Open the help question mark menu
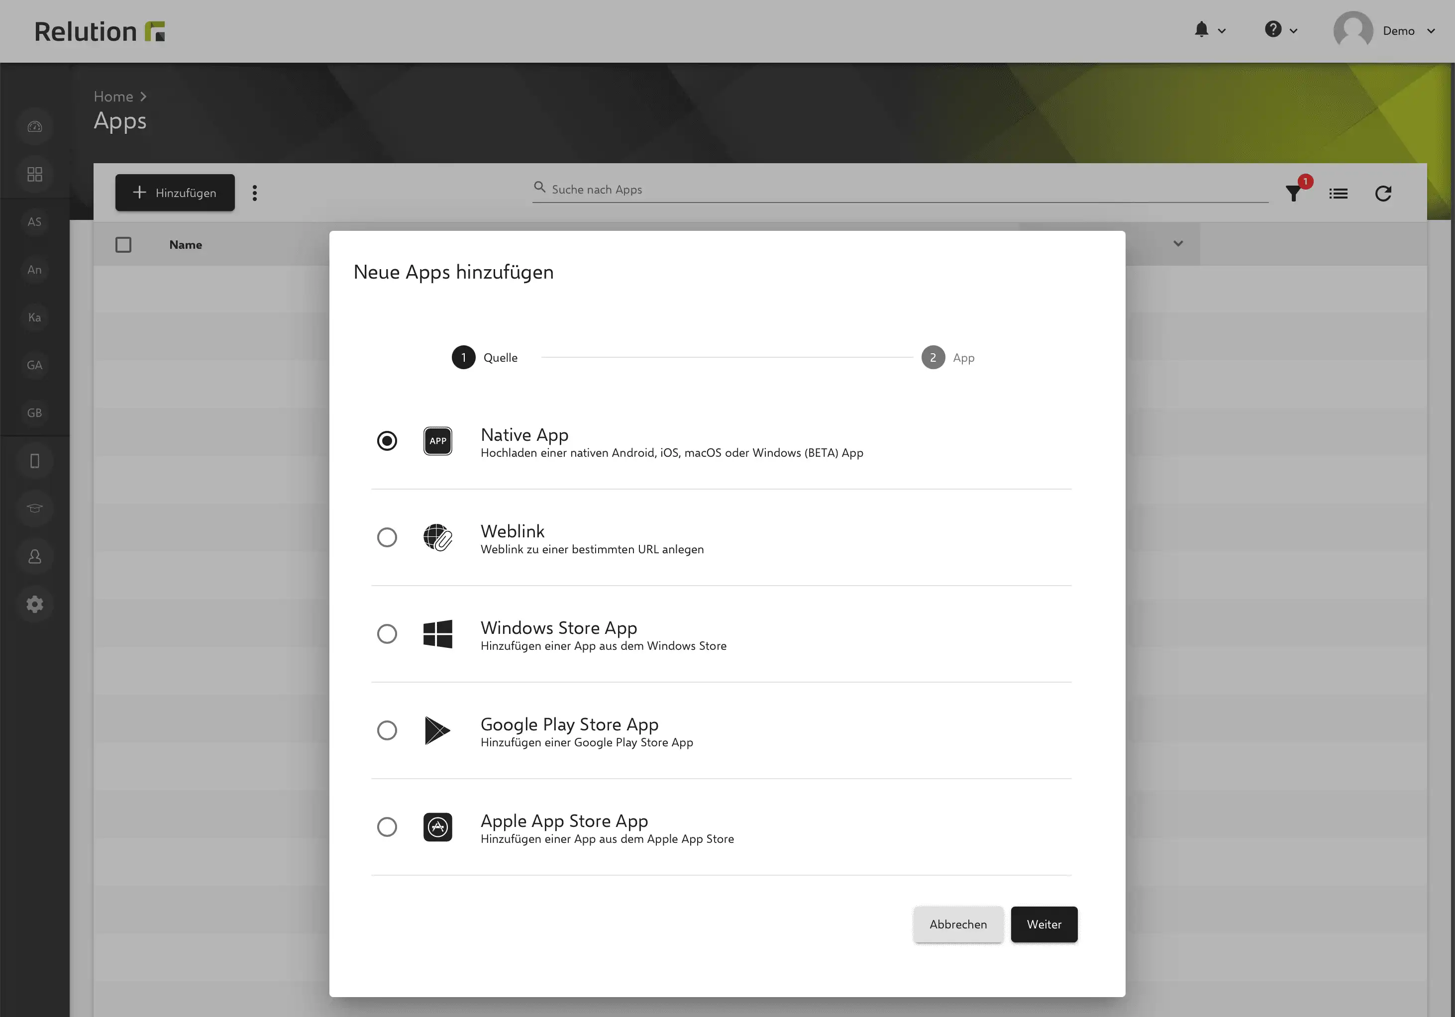 pyautogui.click(x=1273, y=29)
